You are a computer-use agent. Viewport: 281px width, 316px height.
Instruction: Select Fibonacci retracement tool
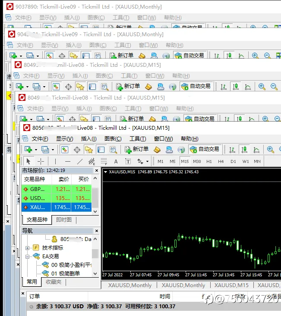104,161
